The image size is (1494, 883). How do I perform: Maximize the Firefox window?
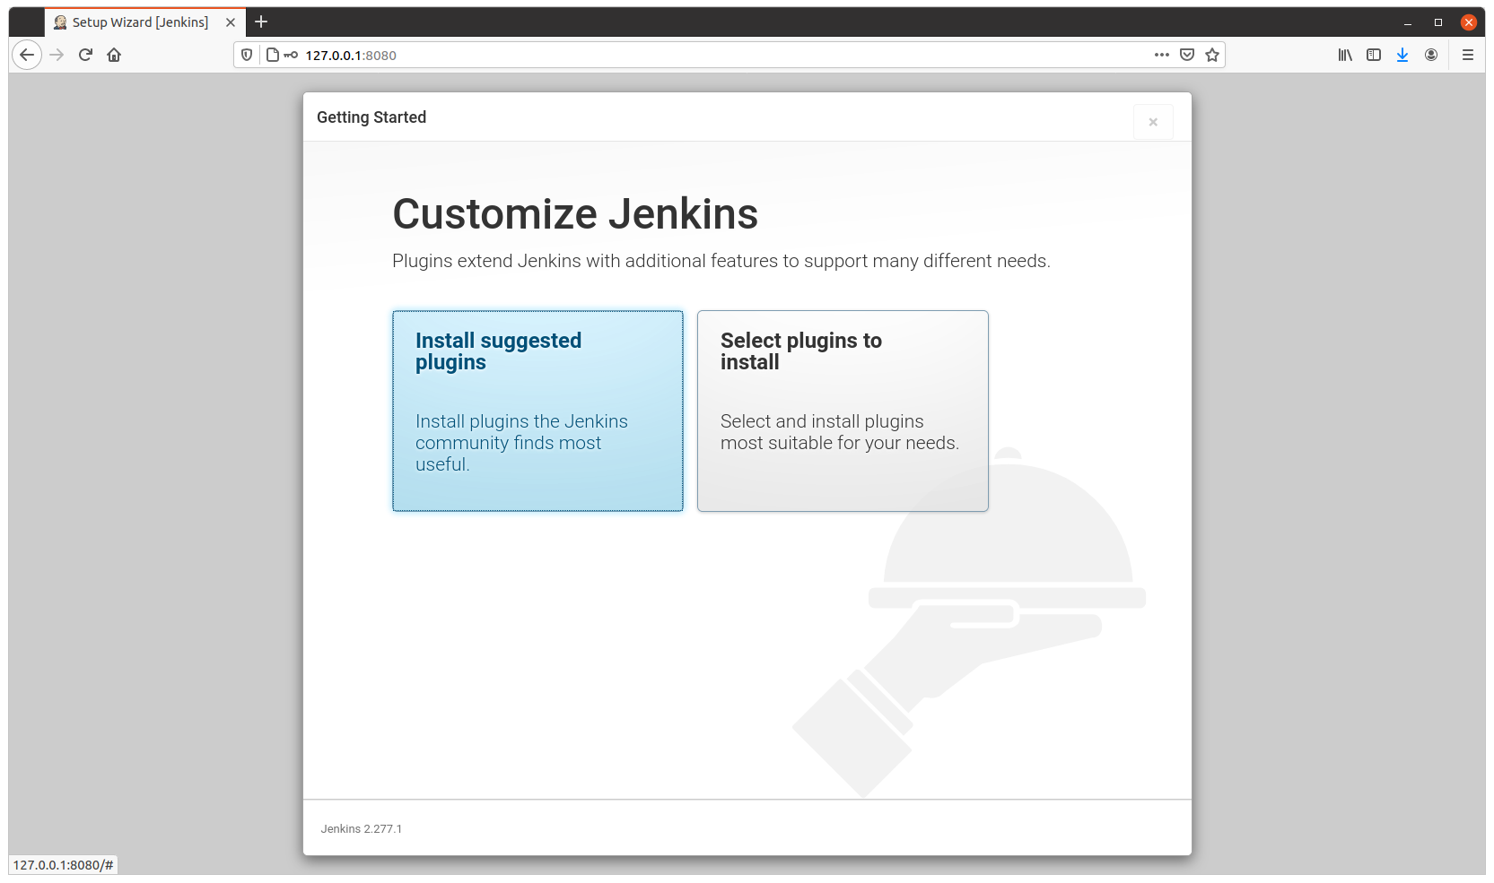tap(1438, 22)
